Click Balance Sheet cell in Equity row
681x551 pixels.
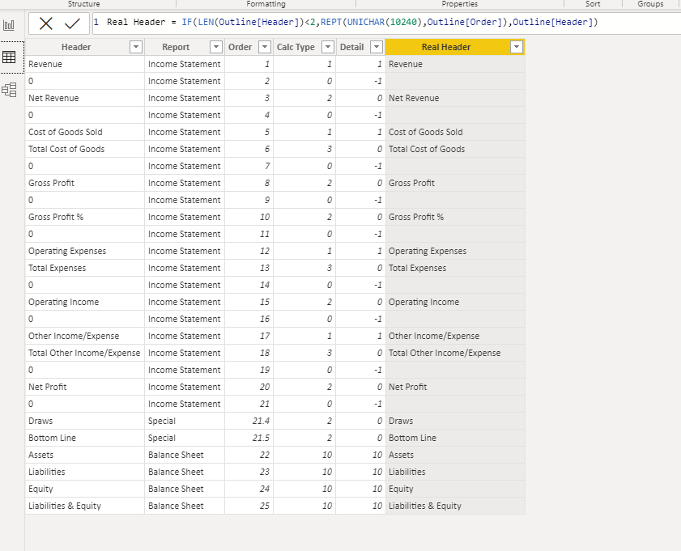click(185, 489)
